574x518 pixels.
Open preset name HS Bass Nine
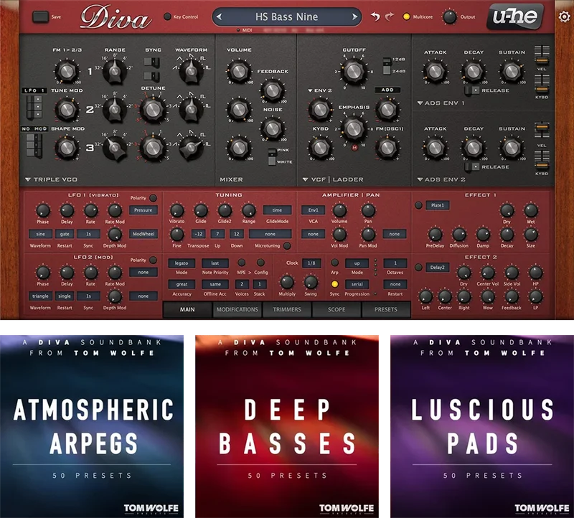pyautogui.click(x=286, y=17)
